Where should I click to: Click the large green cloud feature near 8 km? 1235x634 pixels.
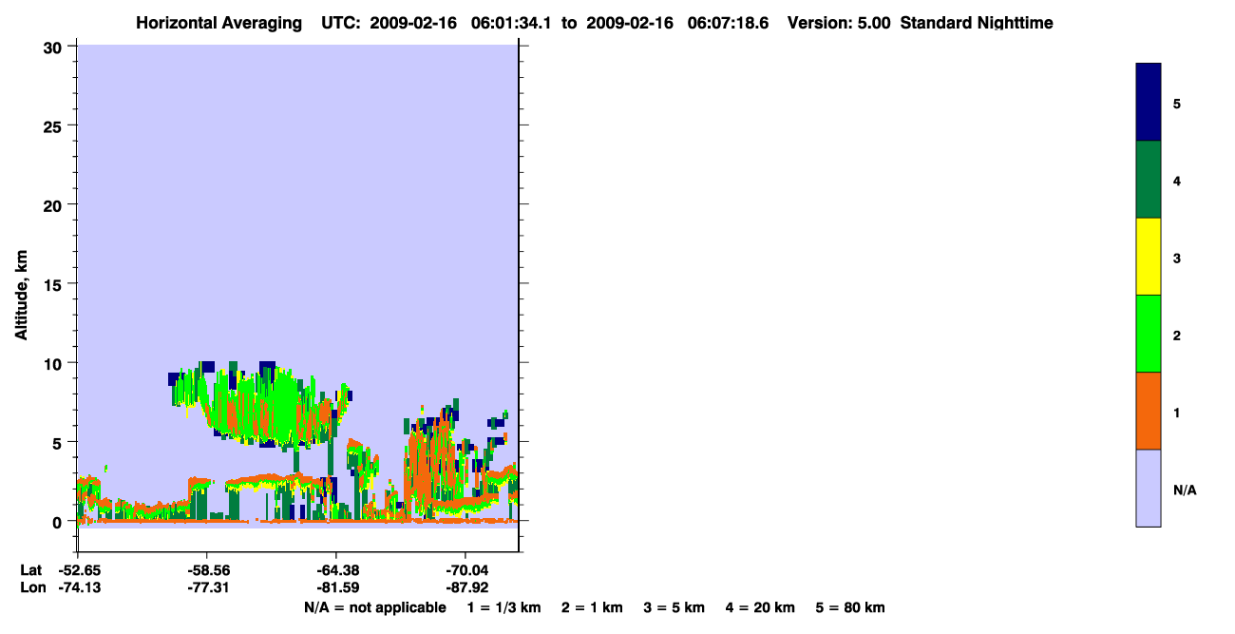click(x=261, y=404)
